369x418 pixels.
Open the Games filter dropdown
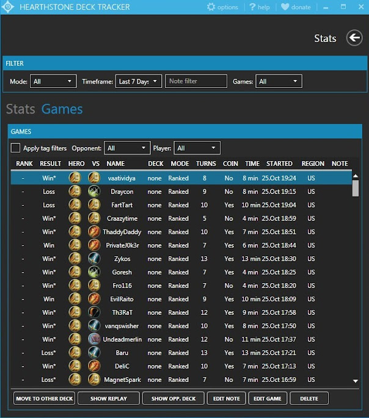(x=279, y=81)
